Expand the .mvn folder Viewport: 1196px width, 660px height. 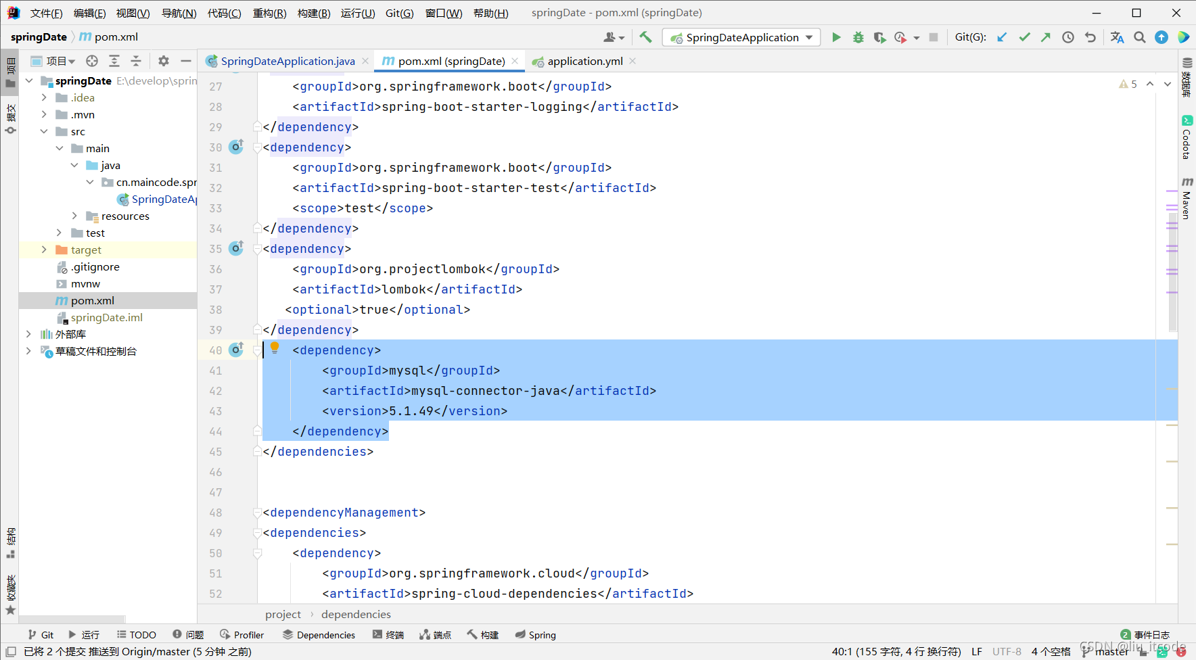tap(44, 114)
